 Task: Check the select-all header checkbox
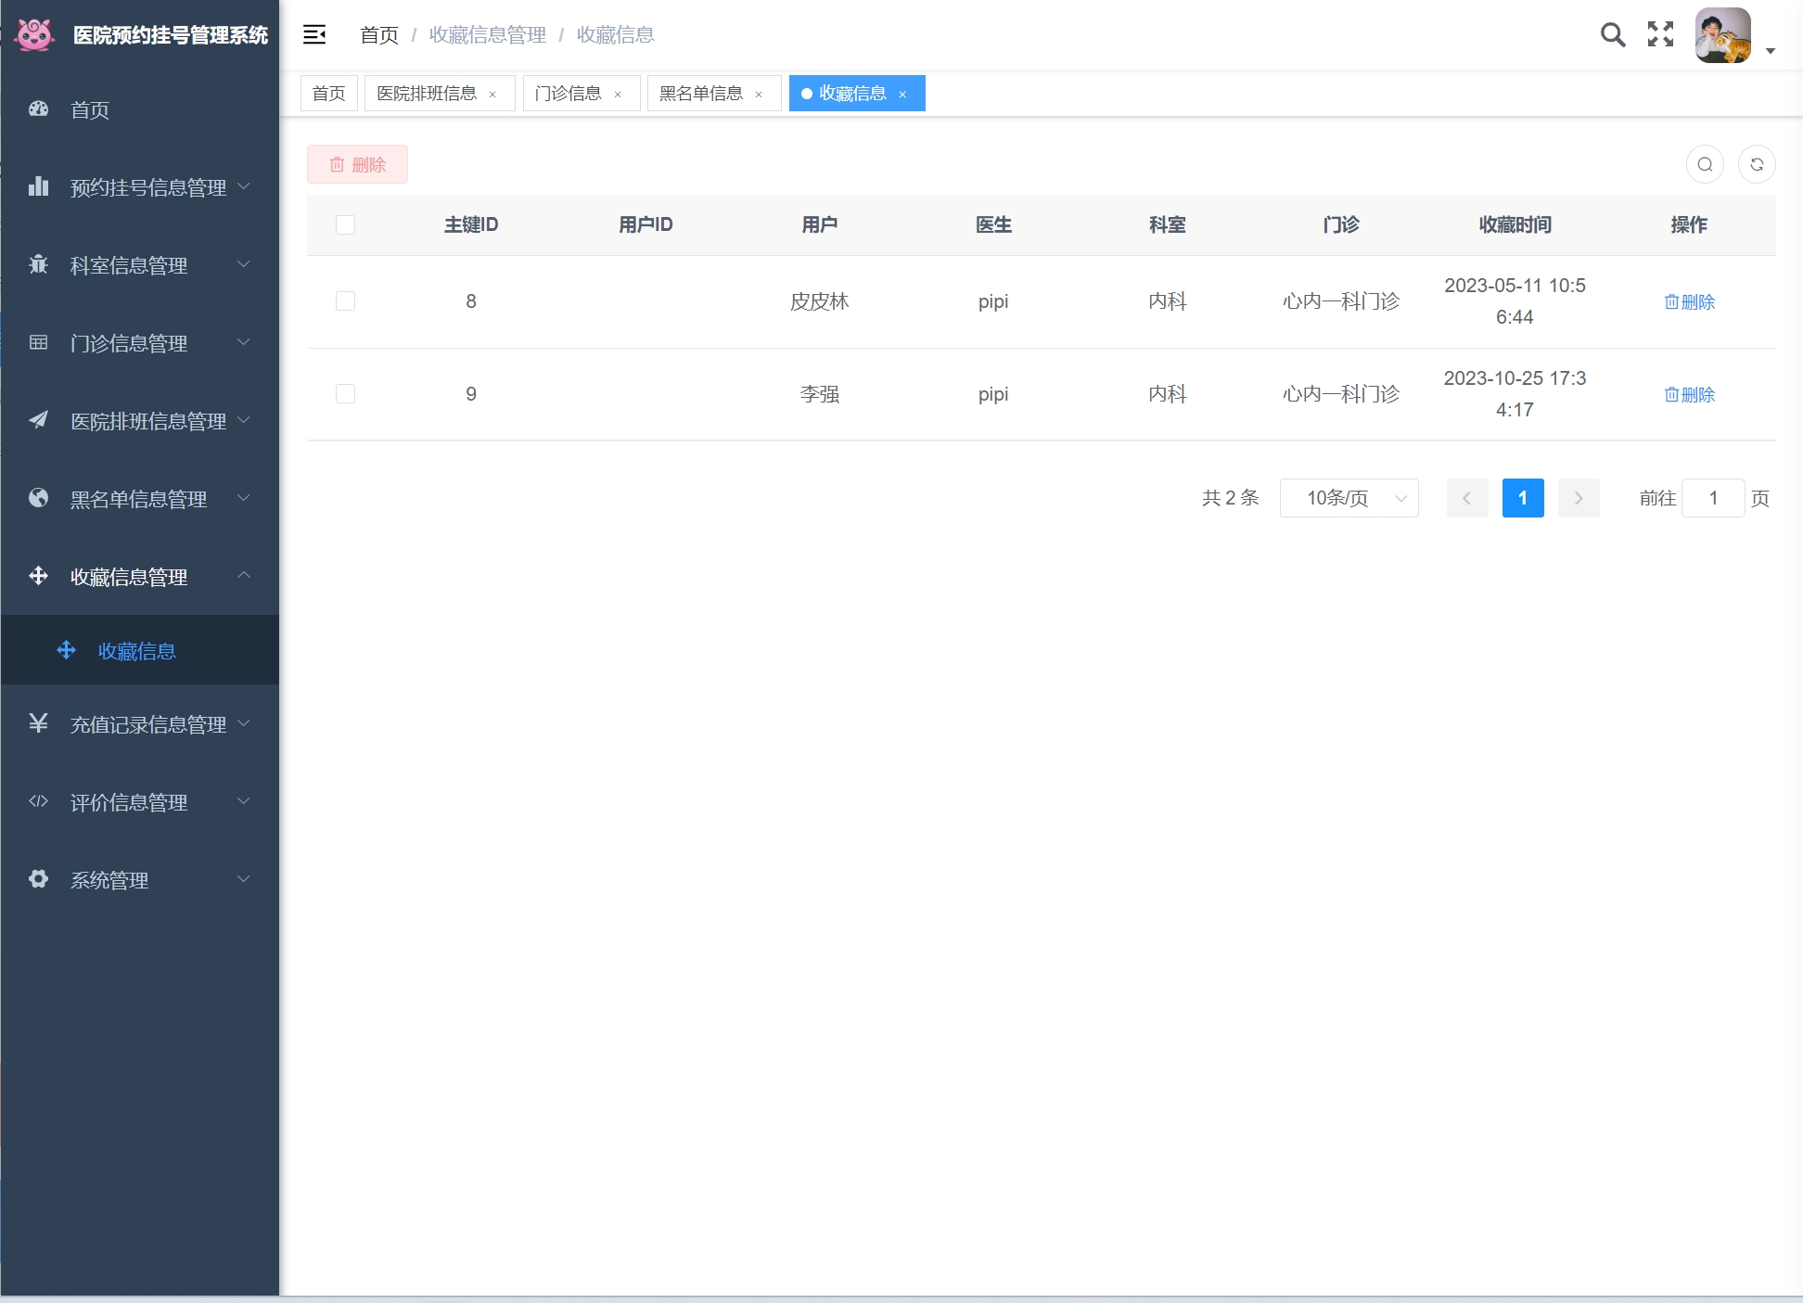(345, 224)
